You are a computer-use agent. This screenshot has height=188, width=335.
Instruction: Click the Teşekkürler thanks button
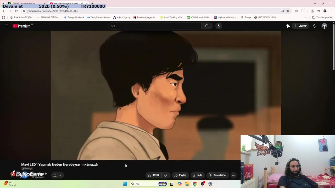click(x=217, y=175)
